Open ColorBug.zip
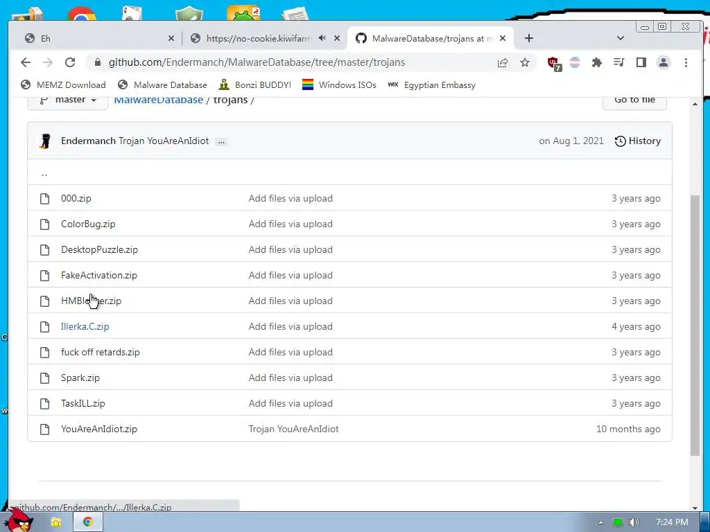Viewport: 710px width, 532px height. pos(88,224)
